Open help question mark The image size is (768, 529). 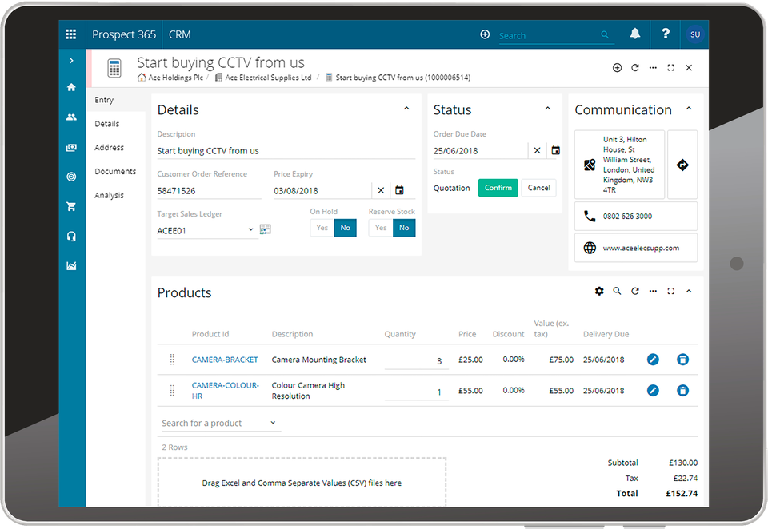tap(665, 34)
